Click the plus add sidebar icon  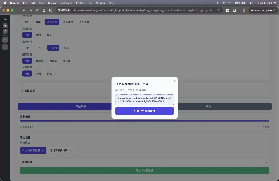tap(5, 47)
